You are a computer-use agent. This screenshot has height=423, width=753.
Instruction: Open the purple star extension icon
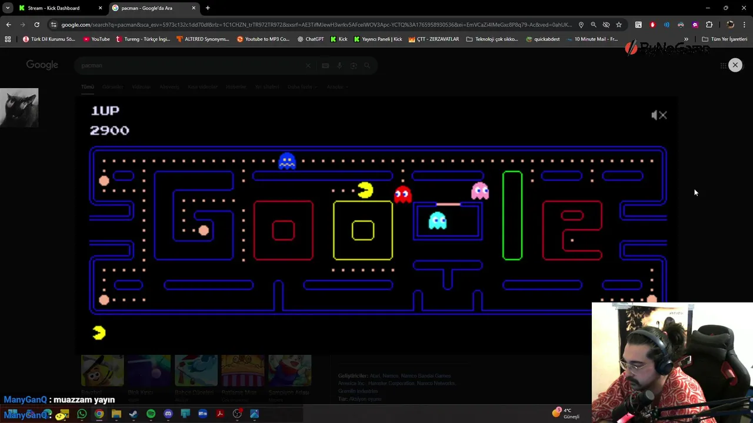pyautogui.click(x=695, y=25)
